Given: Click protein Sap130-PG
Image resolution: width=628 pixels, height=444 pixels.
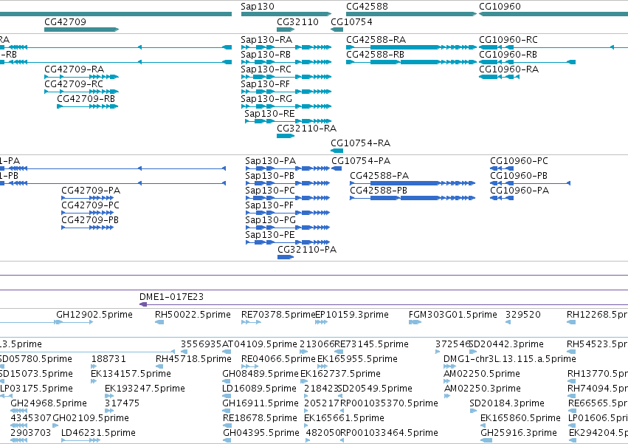Looking at the screenshot, I should tap(270, 220).
